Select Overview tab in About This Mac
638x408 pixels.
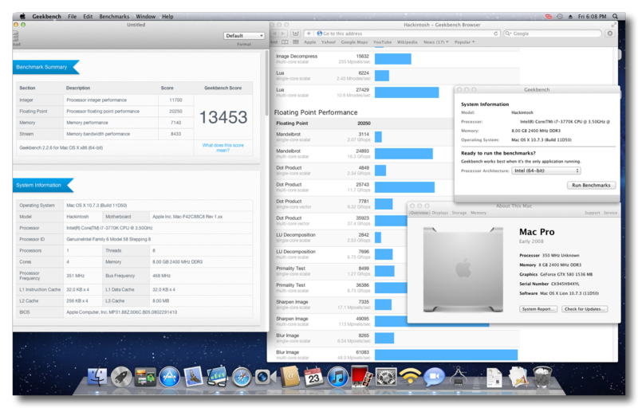[419, 213]
